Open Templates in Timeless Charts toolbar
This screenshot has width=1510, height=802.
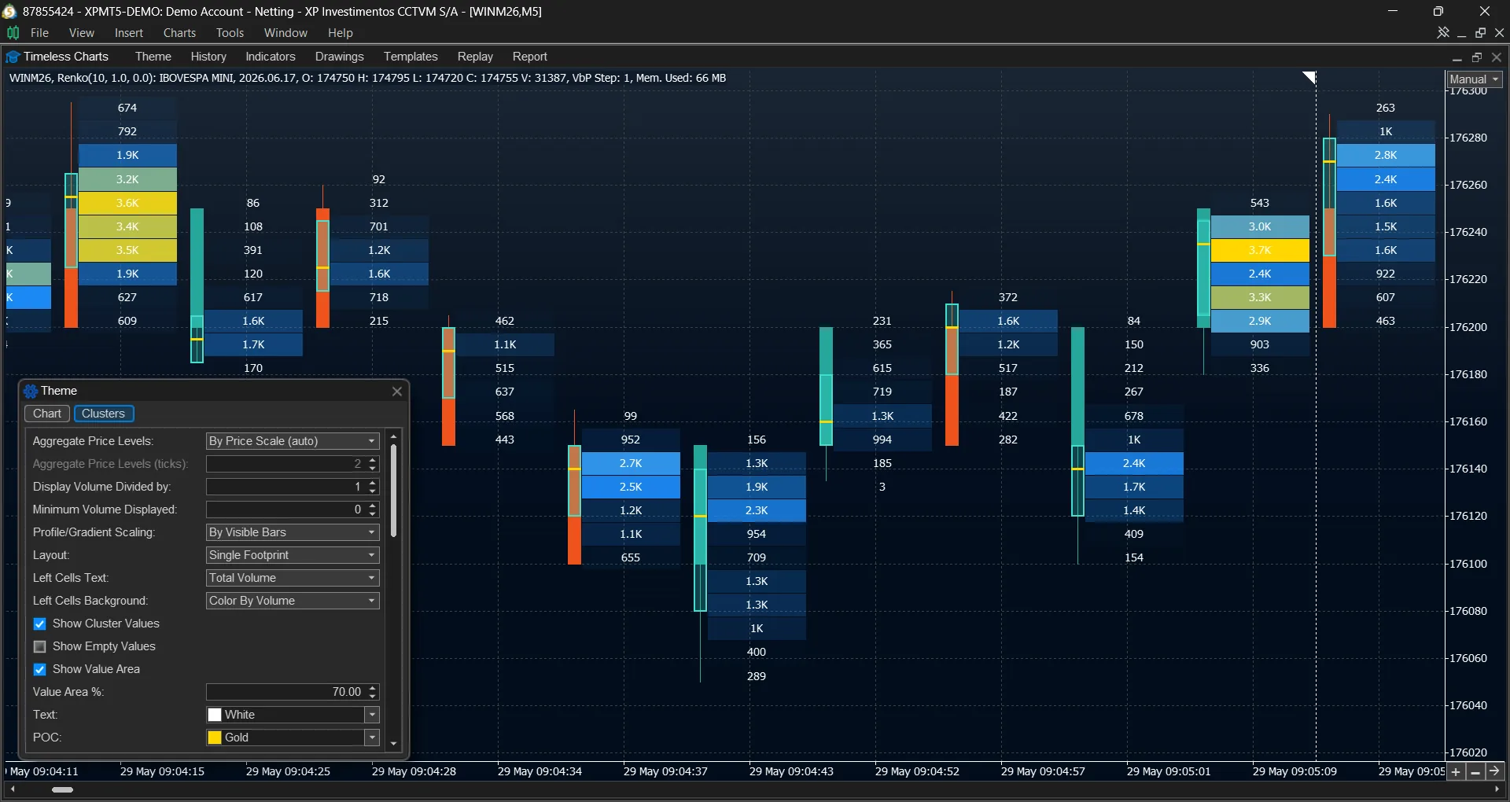coord(411,57)
